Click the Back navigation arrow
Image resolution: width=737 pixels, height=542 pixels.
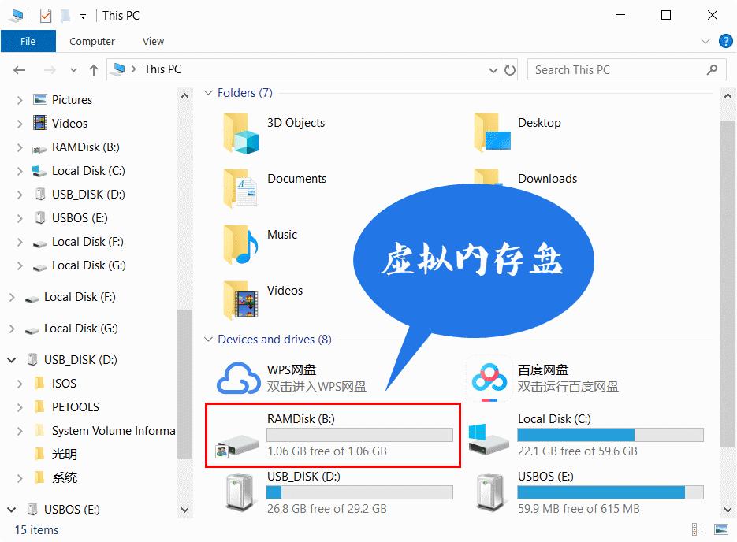click(19, 69)
